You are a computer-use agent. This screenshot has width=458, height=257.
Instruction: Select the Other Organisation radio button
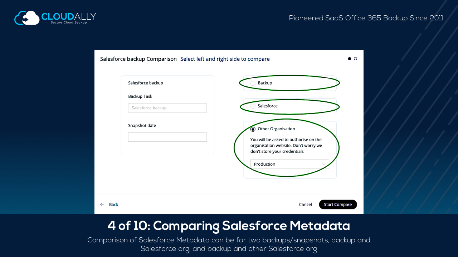[253, 129]
